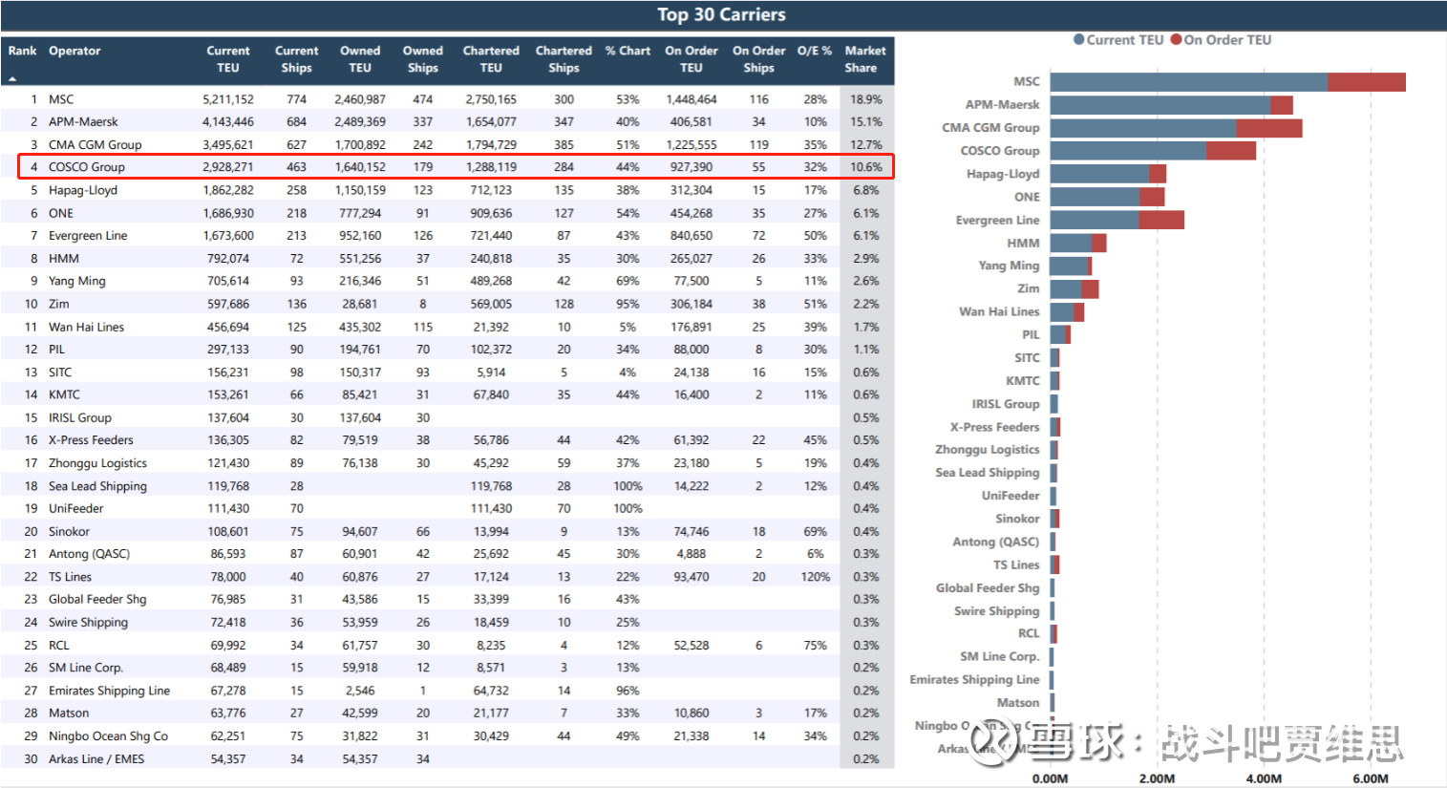This screenshot has width=1447, height=788.
Task: Click COSCO Group blue bar in chart
Action: click(x=1129, y=151)
